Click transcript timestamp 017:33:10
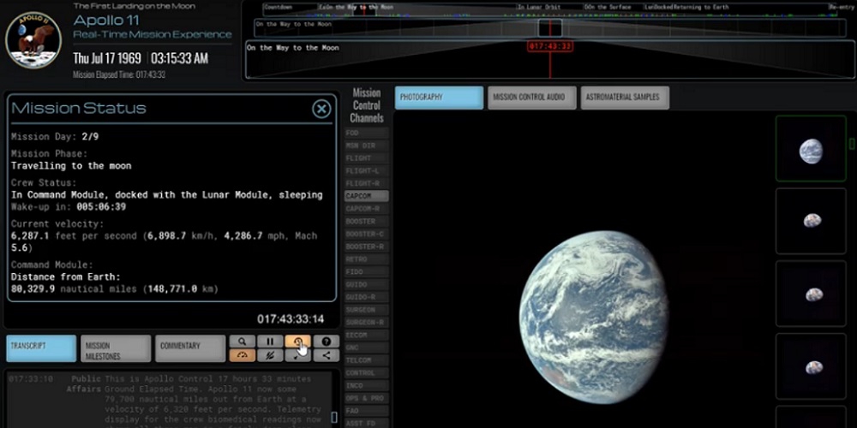Image resolution: width=857 pixels, height=428 pixels. pyautogui.click(x=31, y=379)
